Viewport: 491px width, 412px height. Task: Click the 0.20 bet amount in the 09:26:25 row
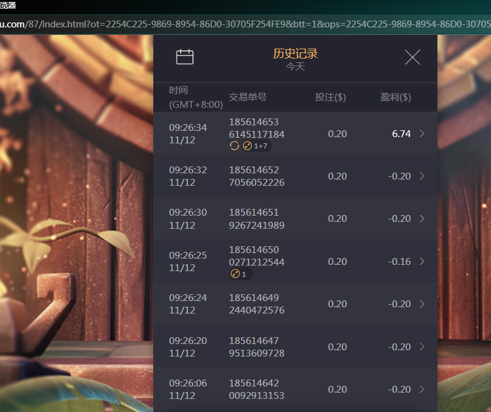click(x=337, y=262)
